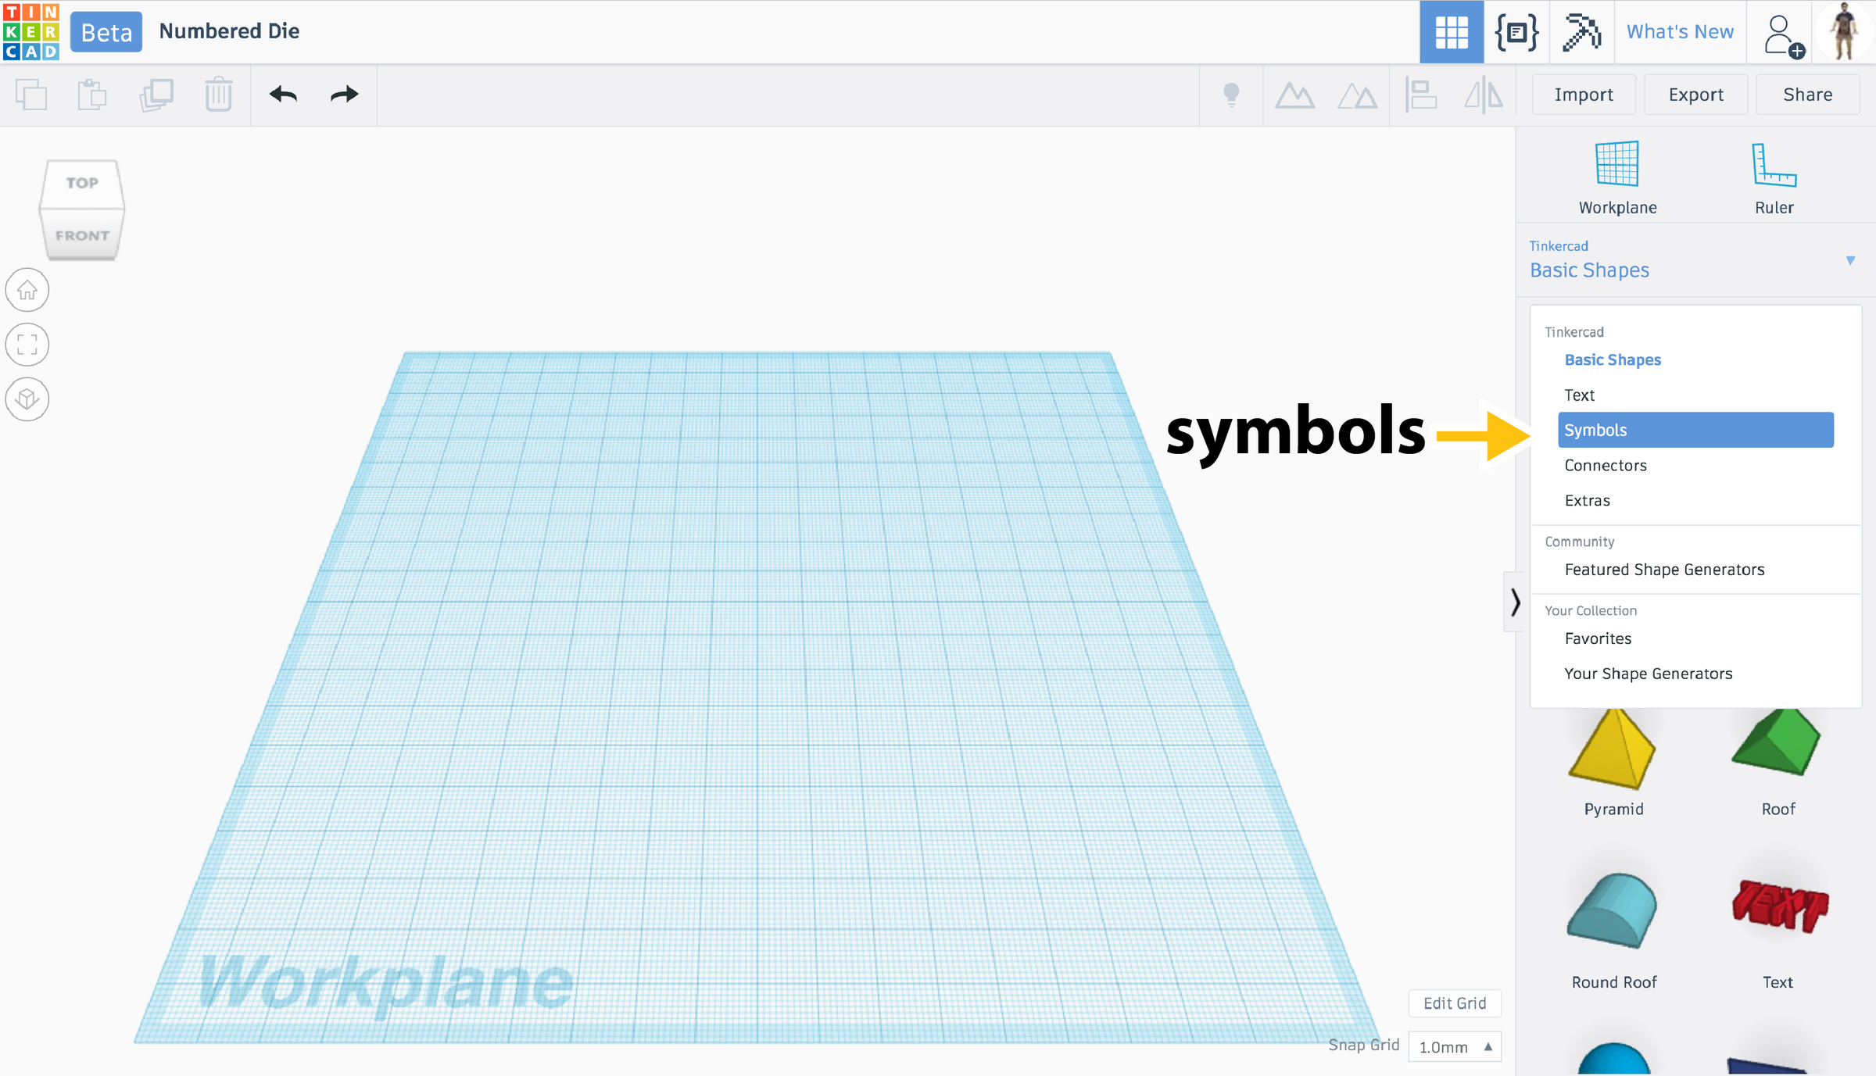Choose Connectors from the shape menu
The height and width of the screenshot is (1076, 1876).
tap(1606, 465)
